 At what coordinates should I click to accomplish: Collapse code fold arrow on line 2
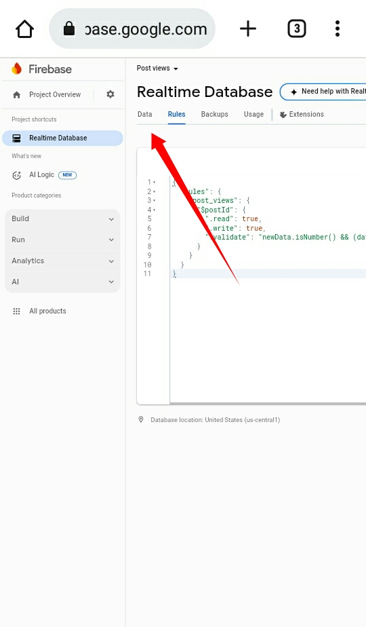[x=155, y=191]
